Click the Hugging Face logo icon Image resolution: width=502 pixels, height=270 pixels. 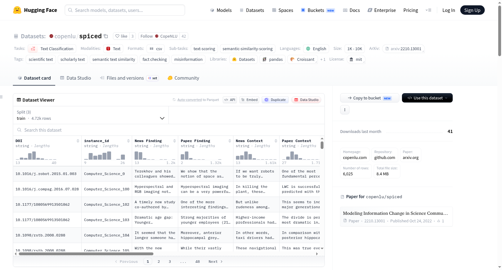coord(17,10)
